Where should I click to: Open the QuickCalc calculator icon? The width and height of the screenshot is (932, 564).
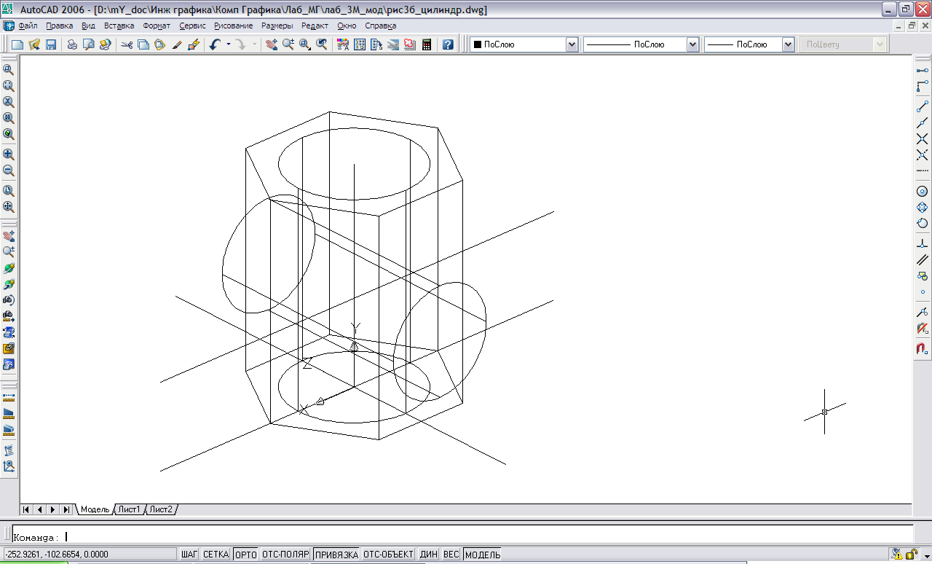[427, 44]
